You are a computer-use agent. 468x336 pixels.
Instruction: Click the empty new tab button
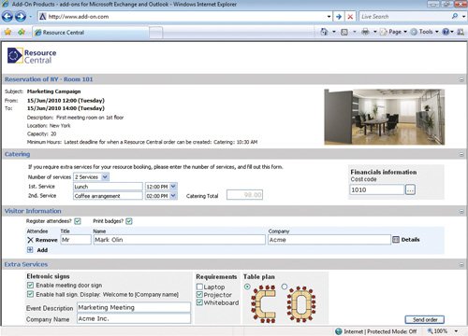coord(155,33)
